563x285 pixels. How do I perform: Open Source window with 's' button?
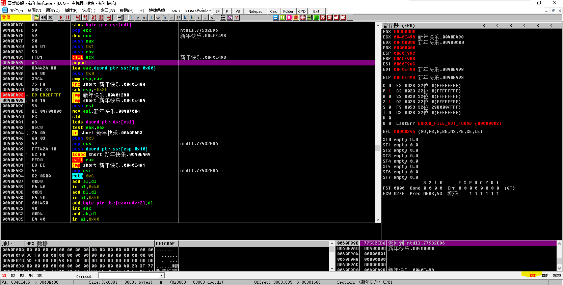[x=212, y=18]
